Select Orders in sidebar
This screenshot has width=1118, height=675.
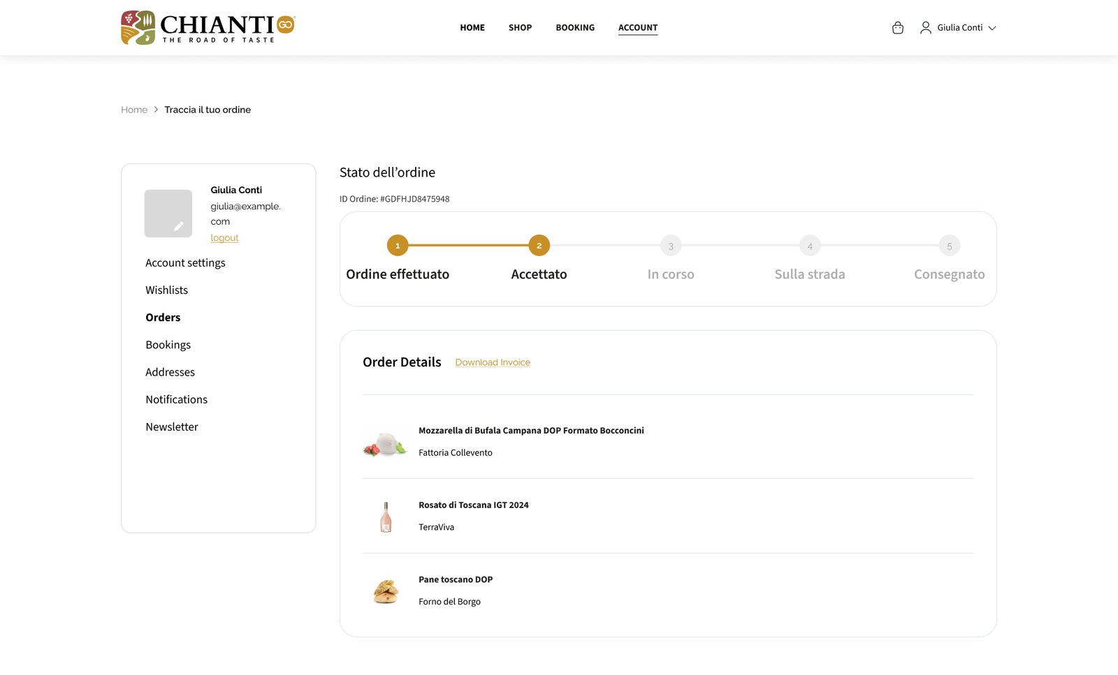(x=163, y=317)
